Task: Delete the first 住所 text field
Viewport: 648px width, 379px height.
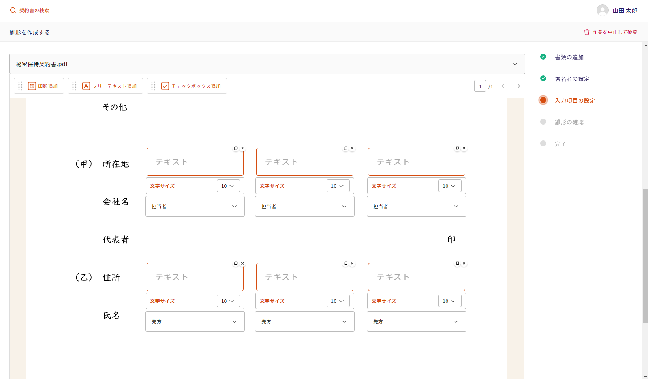Action: coord(242,263)
